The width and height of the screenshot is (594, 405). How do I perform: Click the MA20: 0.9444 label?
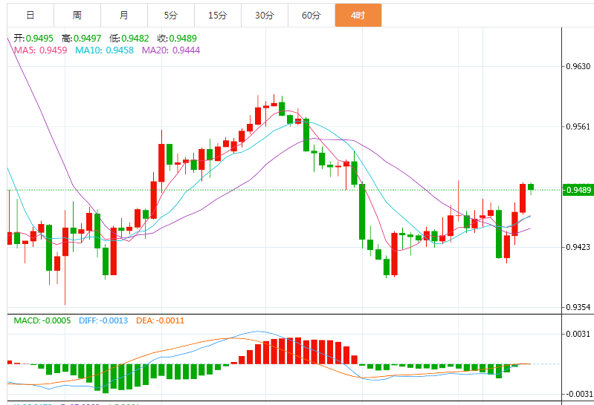171,50
